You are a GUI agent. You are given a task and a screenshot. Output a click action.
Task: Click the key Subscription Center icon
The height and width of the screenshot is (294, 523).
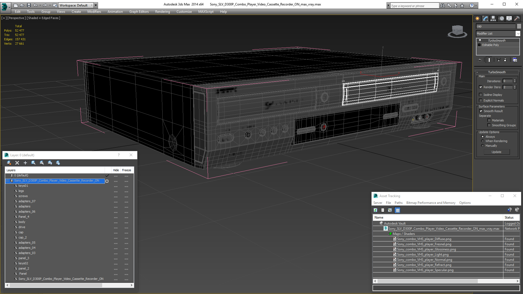(x=449, y=5)
